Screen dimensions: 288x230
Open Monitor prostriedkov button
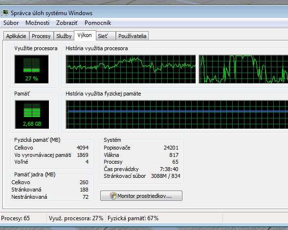(x=141, y=196)
